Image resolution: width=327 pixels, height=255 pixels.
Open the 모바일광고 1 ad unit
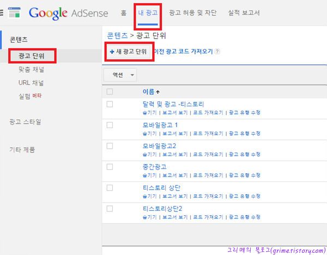click(x=160, y=125)
